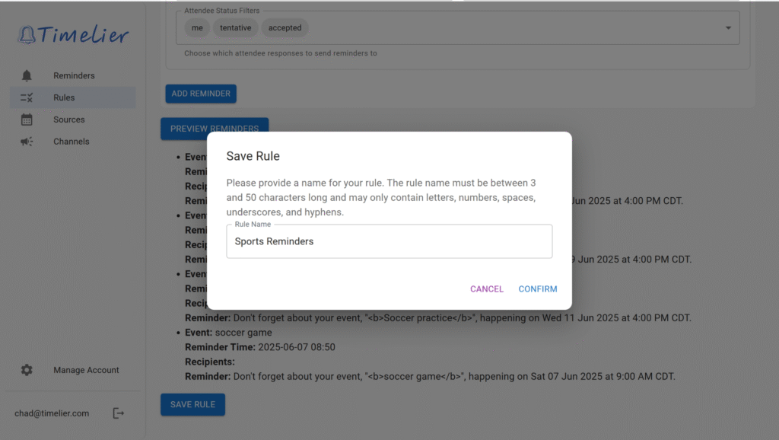779x440 pixels.
Task: Click the logout icon beside the email
Action: tap(118, 413)
